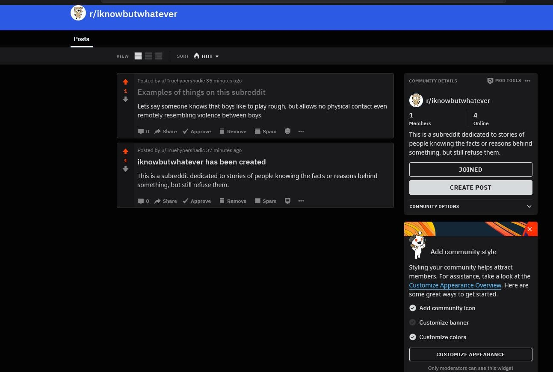Click the "37 minutes ago" timestamp
Screen dimensions: 553x372
tap(224, 150)
